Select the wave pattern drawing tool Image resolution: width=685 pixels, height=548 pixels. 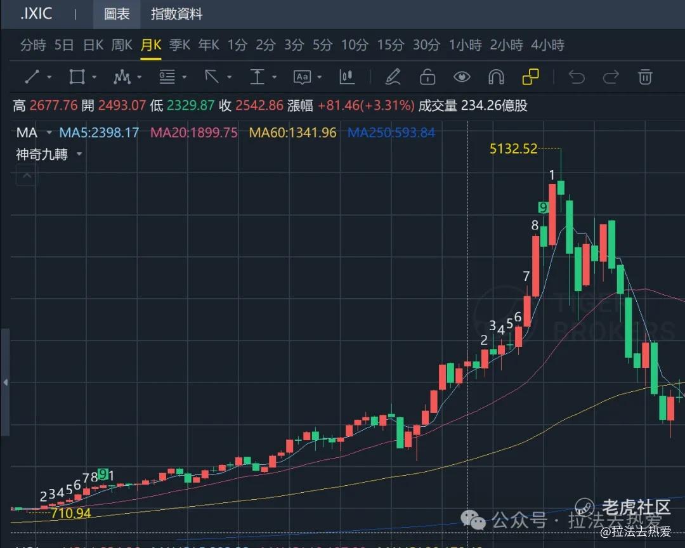(x=122, y=77)
